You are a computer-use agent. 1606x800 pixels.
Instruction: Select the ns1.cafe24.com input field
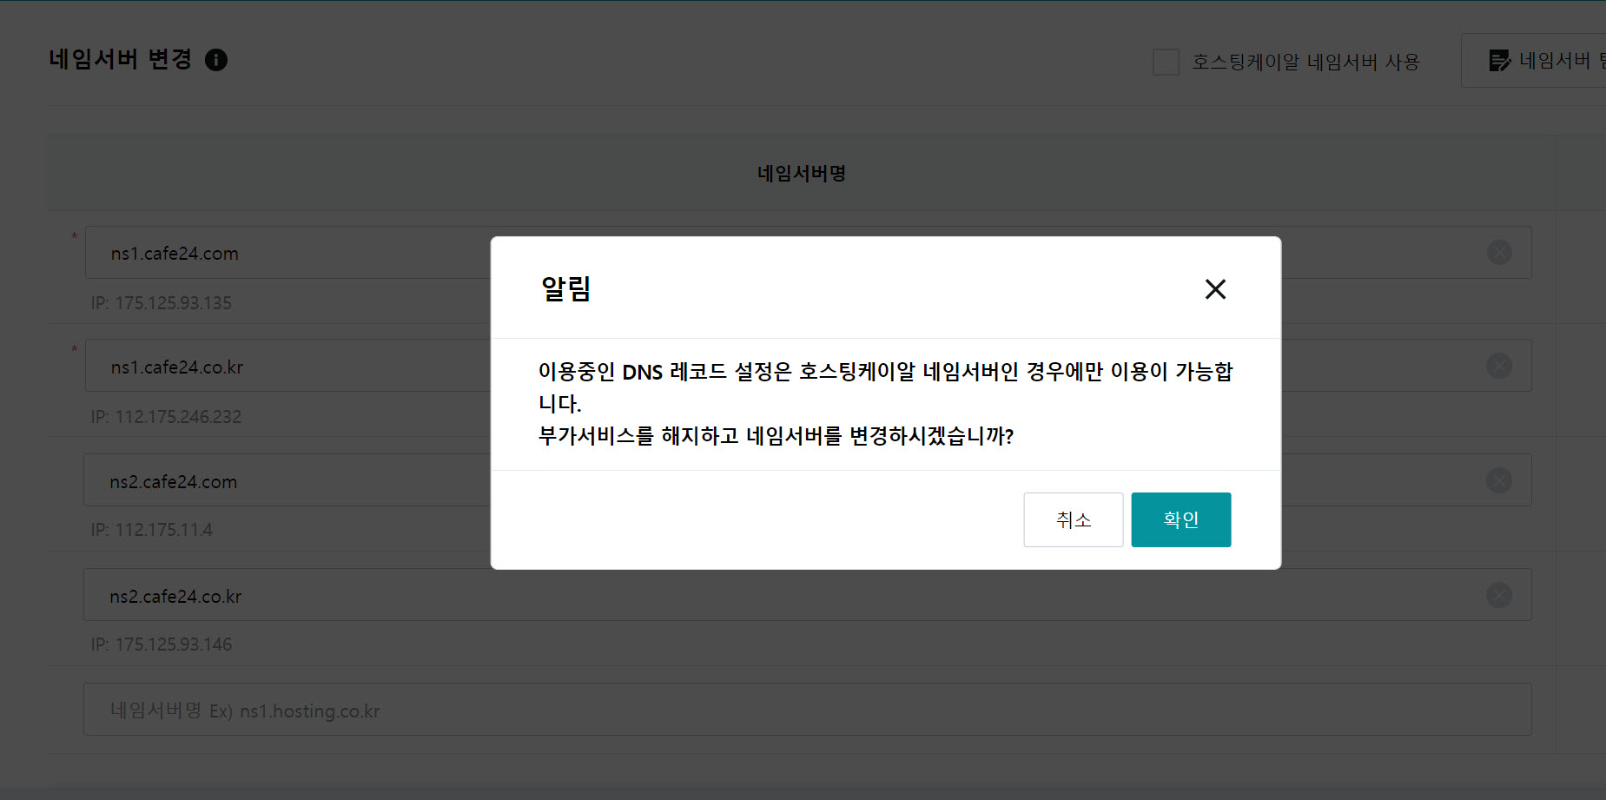click(287, 253)
